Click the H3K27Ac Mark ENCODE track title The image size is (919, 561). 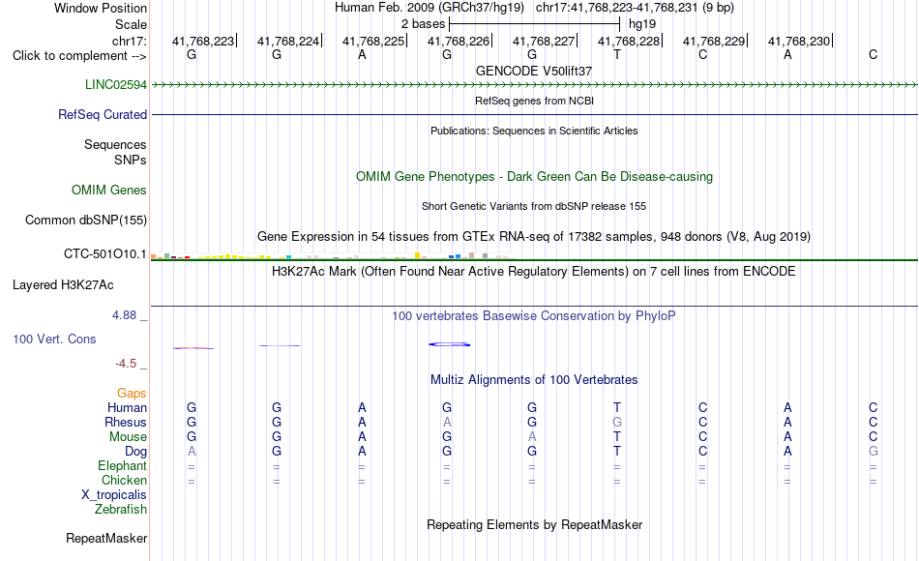pyautogui.click(x=534, y=272)
